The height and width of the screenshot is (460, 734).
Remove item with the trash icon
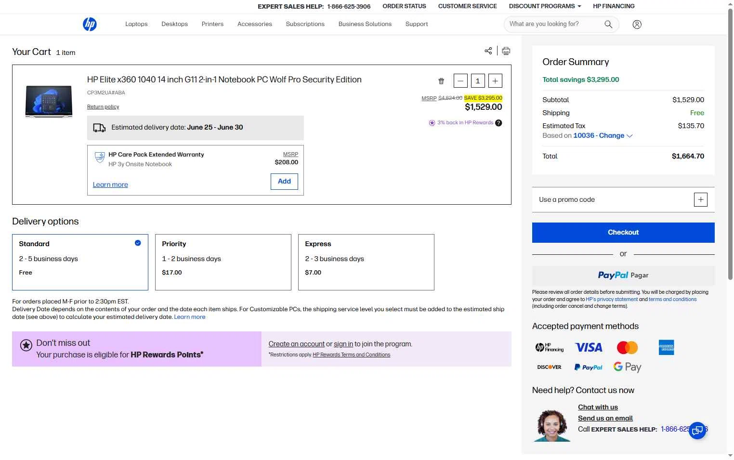(441, 81)
